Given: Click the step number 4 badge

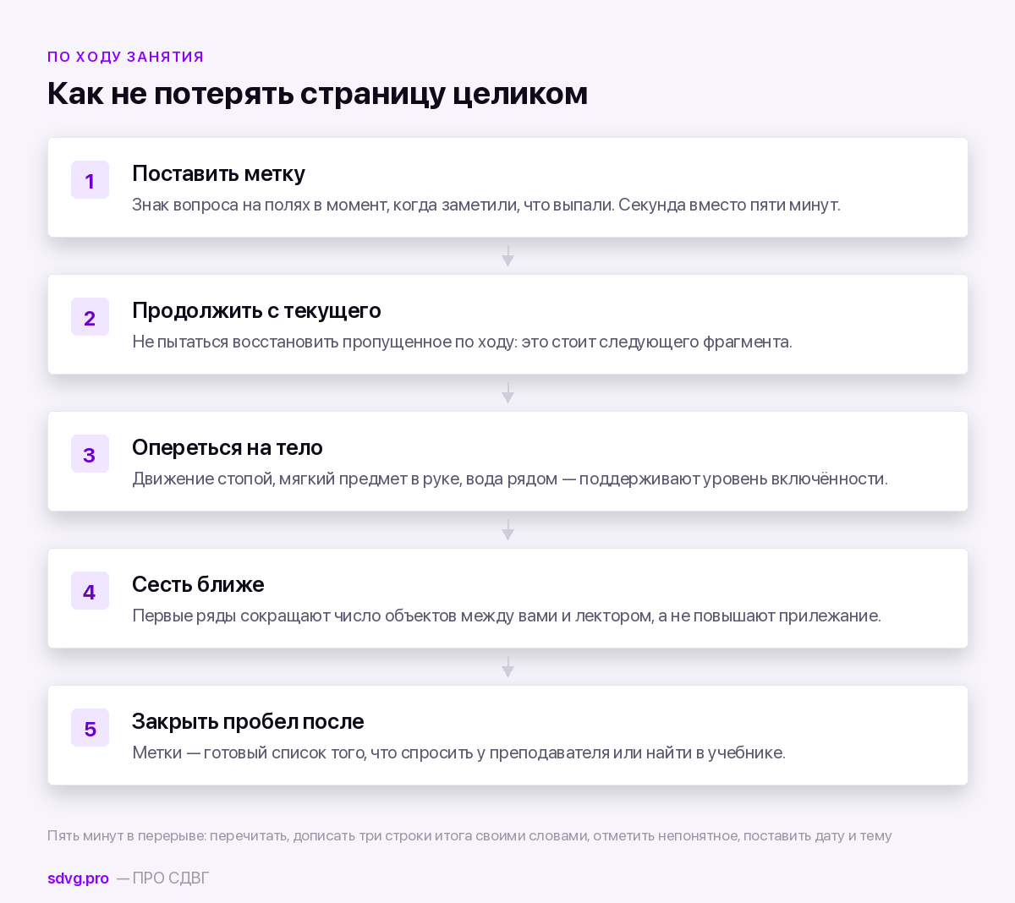Looking at the screenshot, I should coord(90,591).
